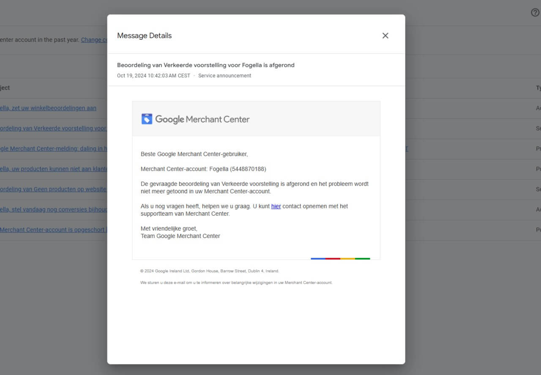
Task: Open 'zet uw winkelbeoordelingen aan' message in background list
Action: click(x=48, y=108)
